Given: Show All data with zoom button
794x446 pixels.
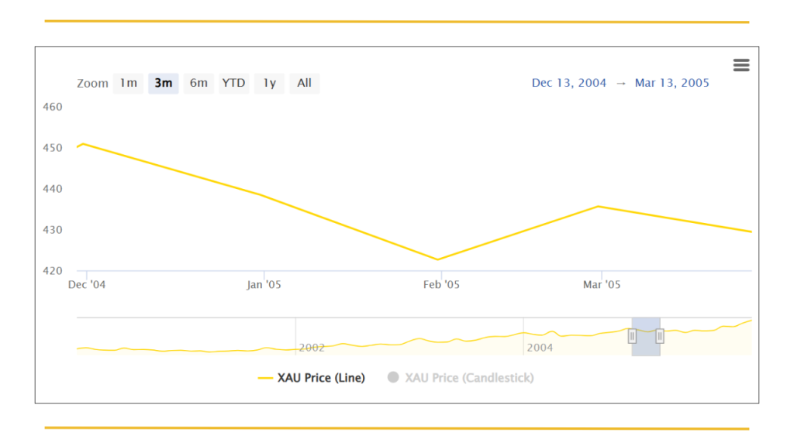Looking at the screenshot, I should pyautogui.click(x=304, y=83).
